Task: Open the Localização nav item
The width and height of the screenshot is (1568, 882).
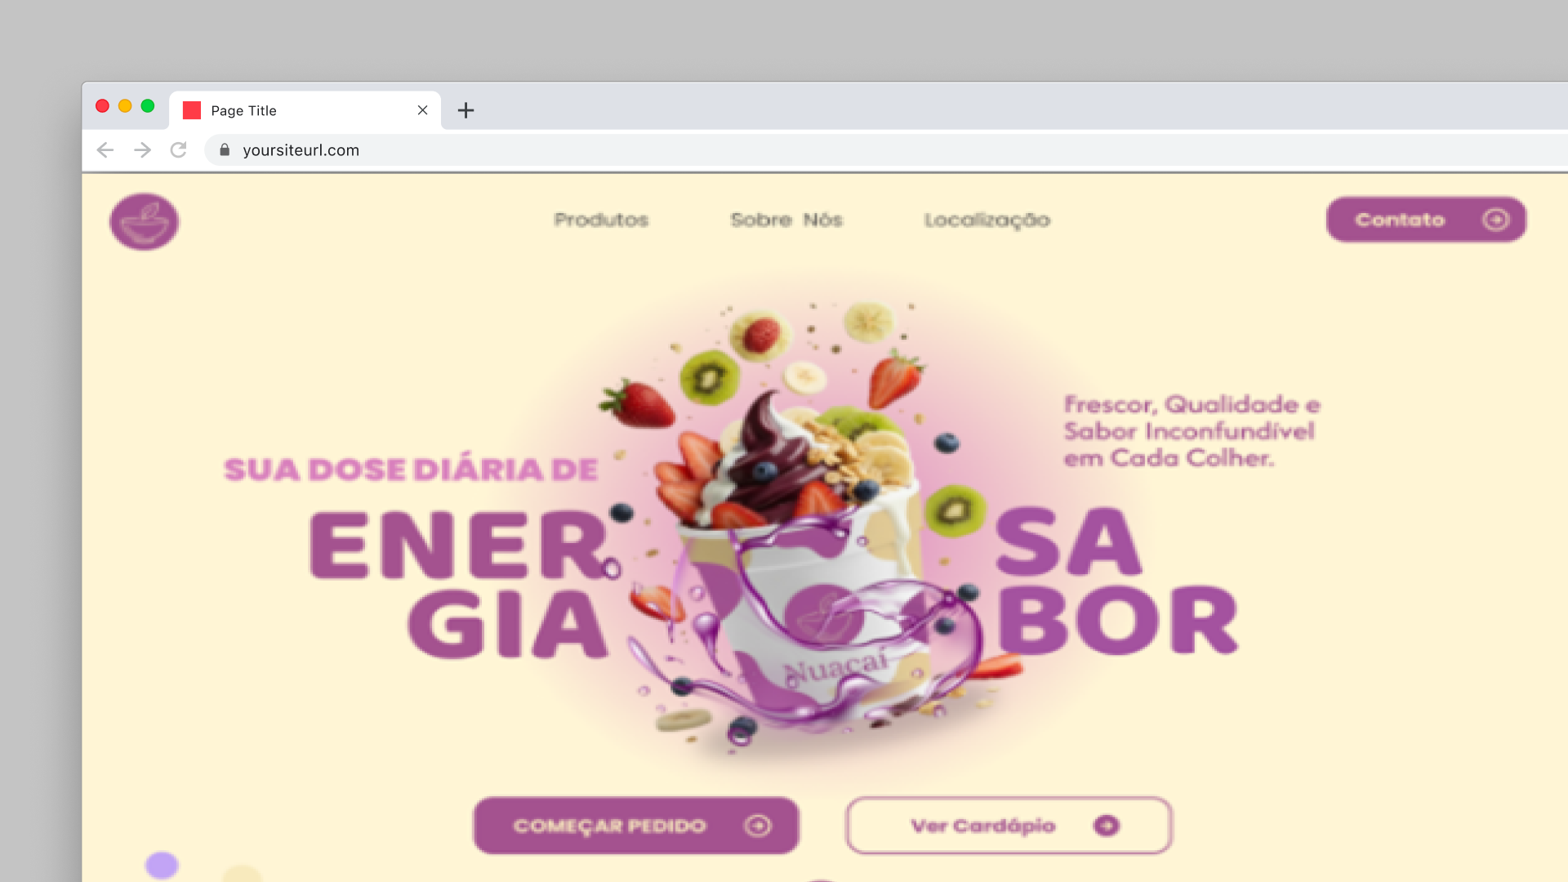Action: (x=987, y=220)
